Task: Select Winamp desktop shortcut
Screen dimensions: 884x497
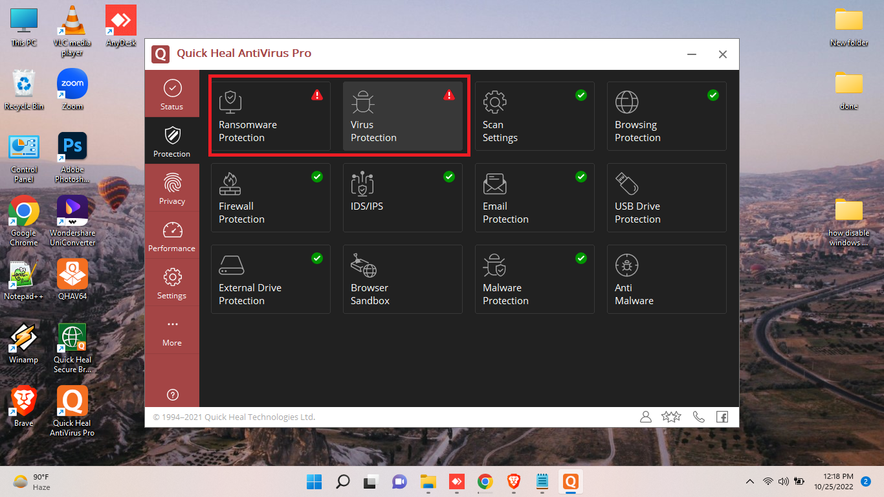Action: click(x=24, y=344)
